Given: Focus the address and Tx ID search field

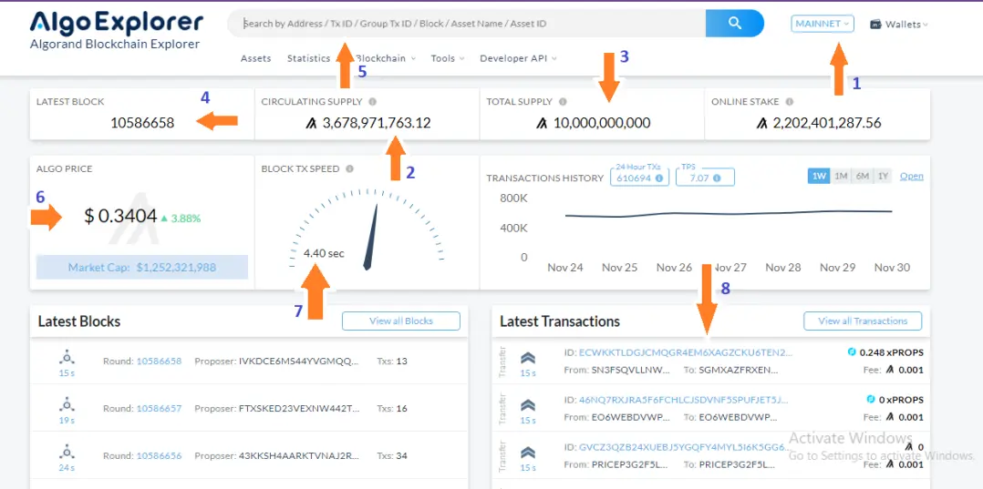Looking at the screenshot, I should 467,24.
